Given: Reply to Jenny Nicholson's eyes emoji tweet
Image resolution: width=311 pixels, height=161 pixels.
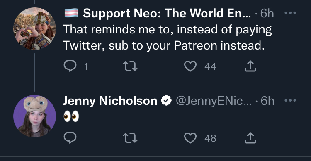Looking at the screenshot, I should coord(70,138).
